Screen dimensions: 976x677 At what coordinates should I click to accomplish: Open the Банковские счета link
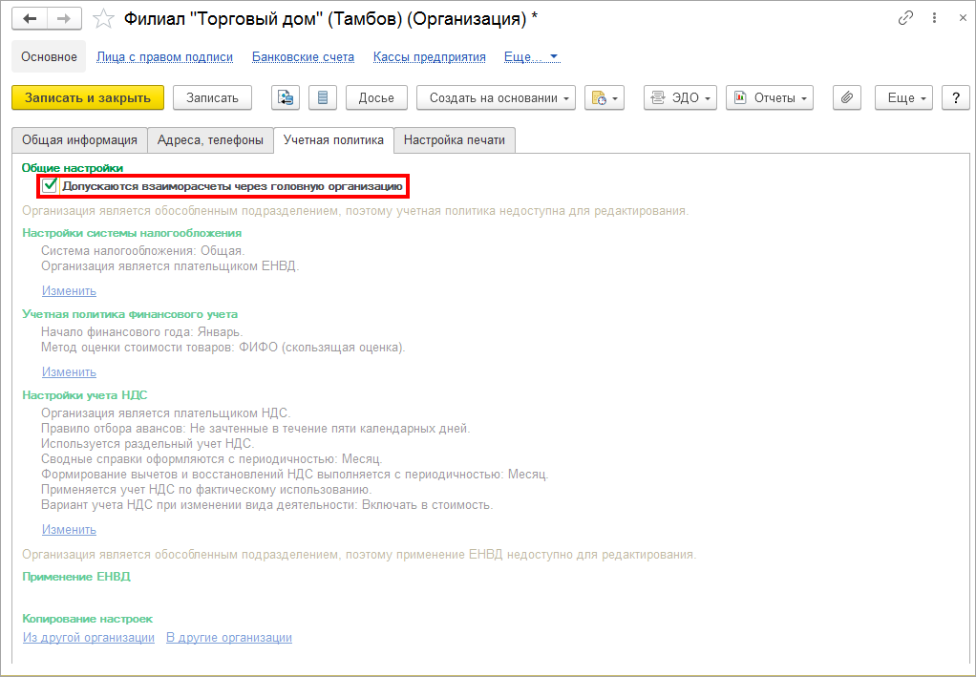[303, 57]
